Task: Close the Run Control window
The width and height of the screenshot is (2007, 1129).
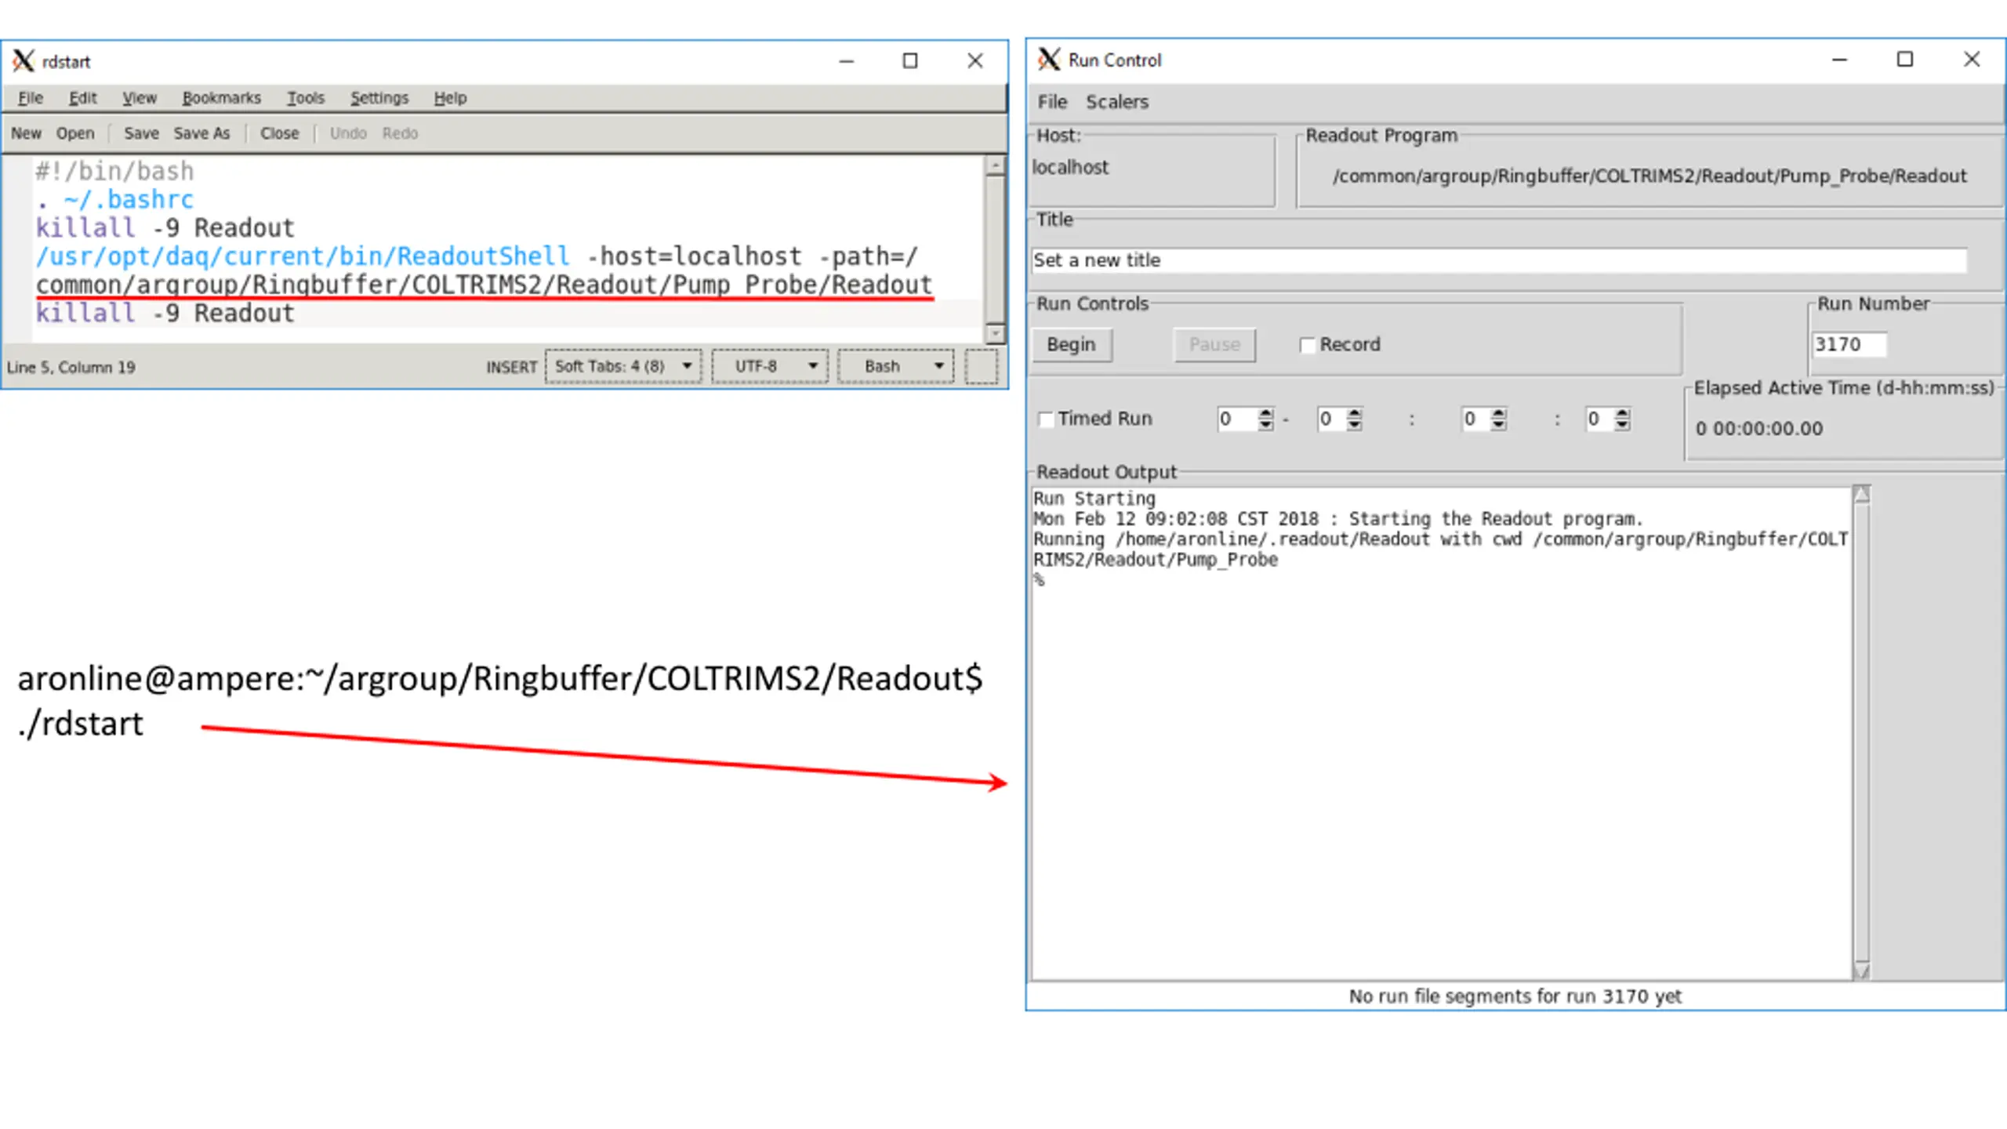Action: point(1971,60)
